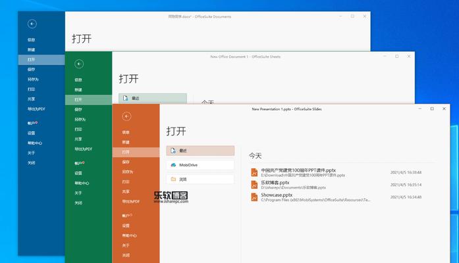Viewport: 459px width, 263px height.
Task: Maximize the OfficeSuite Slides window
Action: 432,108
